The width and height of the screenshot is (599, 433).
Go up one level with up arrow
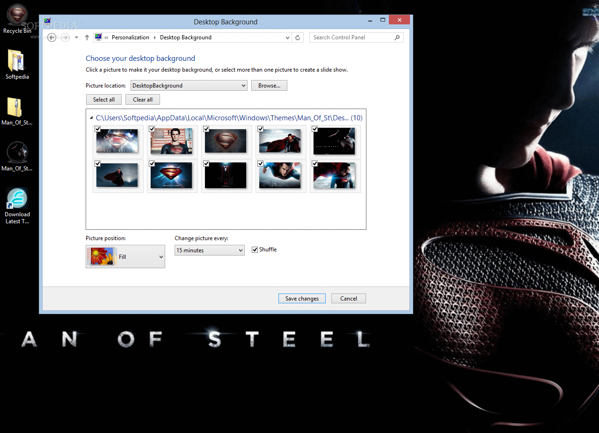tap(87, 37)
